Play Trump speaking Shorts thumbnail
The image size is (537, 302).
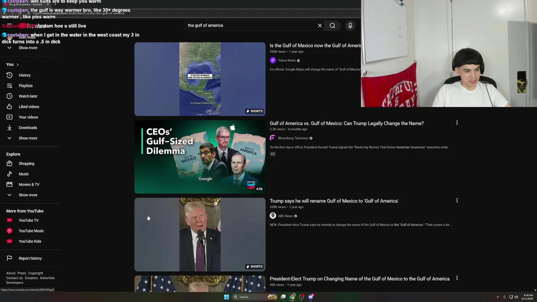coord(200,234)
